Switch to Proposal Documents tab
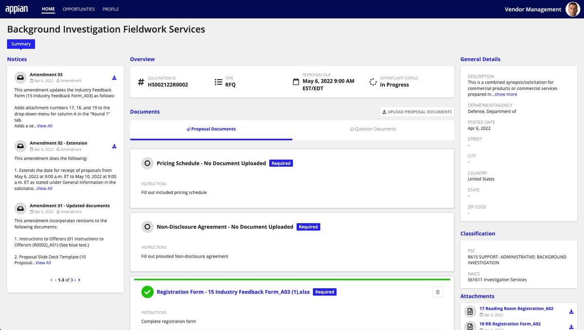 click(211, 129)
